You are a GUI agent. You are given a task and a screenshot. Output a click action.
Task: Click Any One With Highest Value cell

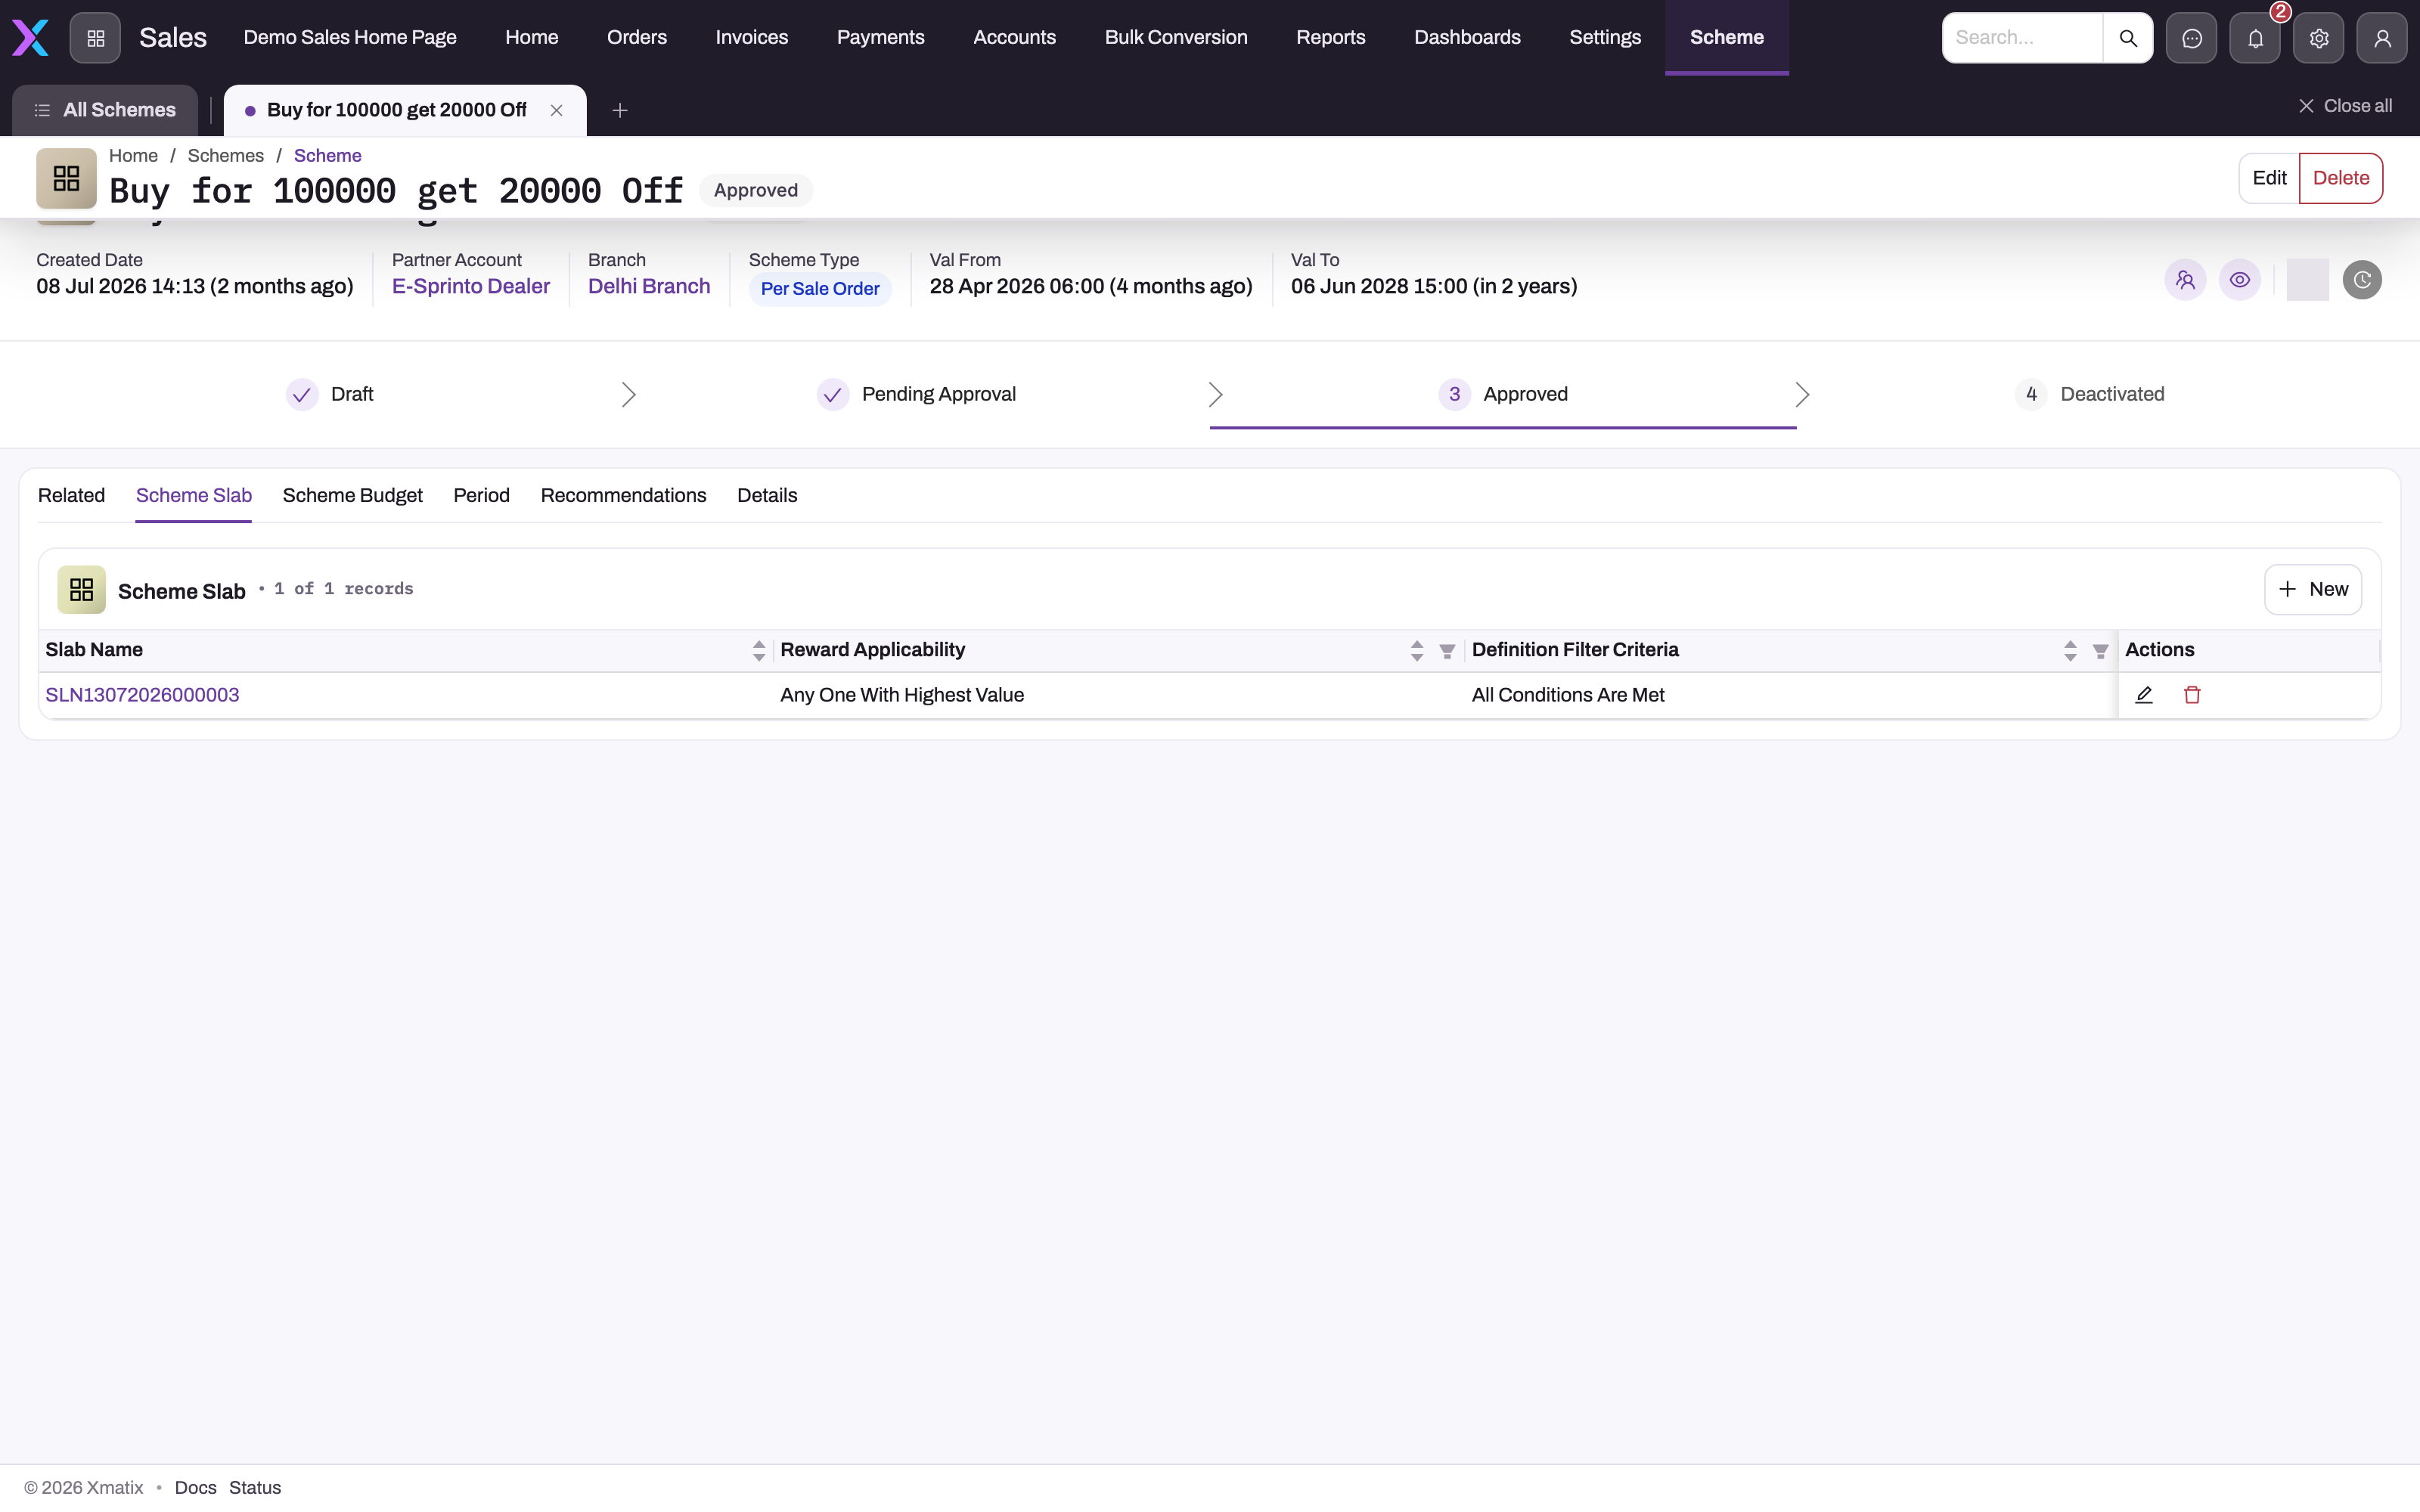(902, 695)
